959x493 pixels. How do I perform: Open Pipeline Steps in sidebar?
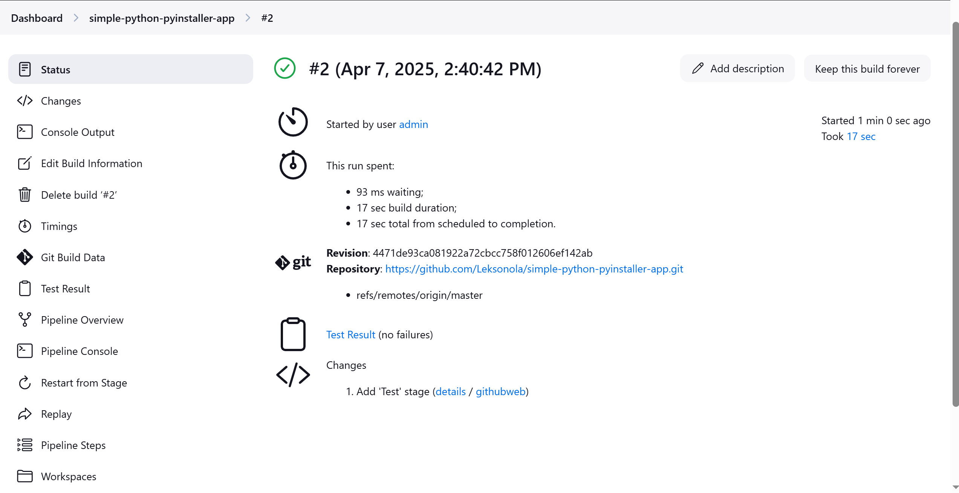pyautogui.click(x=131, y=445)
